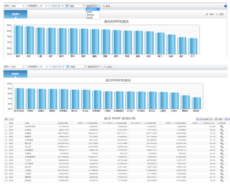Click the green refresh button above the table

tap(219, 119)
